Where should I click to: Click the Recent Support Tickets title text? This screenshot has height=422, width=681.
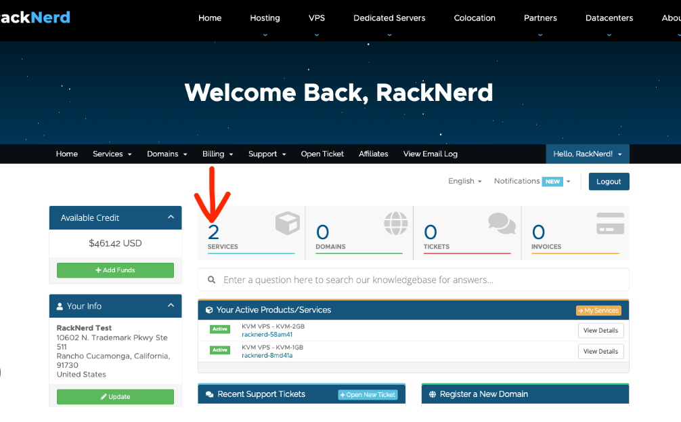coord(261,394)
